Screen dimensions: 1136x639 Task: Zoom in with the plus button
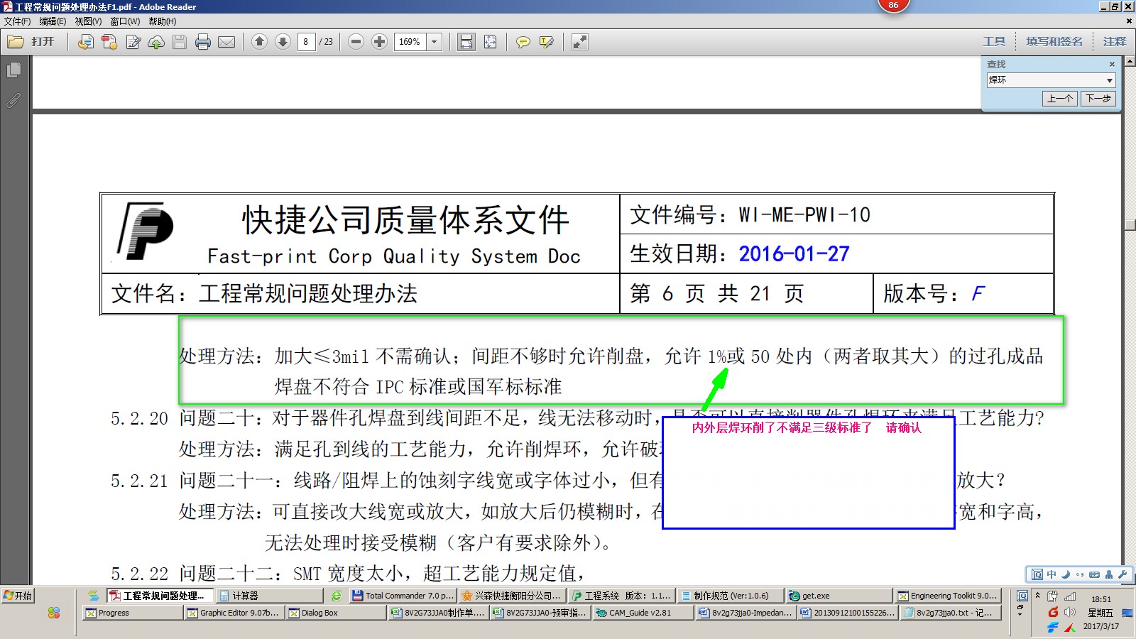point(380,42)
